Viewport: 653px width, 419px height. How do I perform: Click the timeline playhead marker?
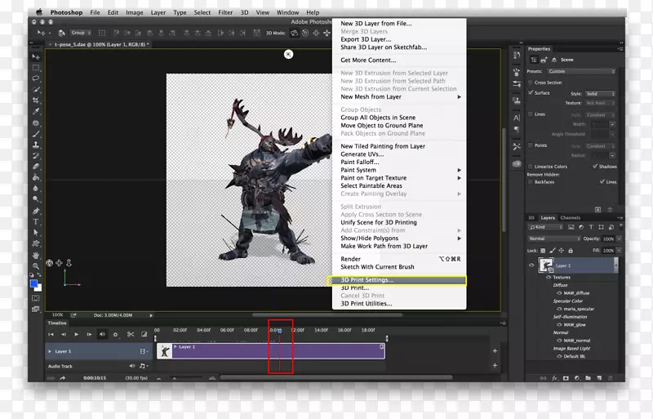280,331
